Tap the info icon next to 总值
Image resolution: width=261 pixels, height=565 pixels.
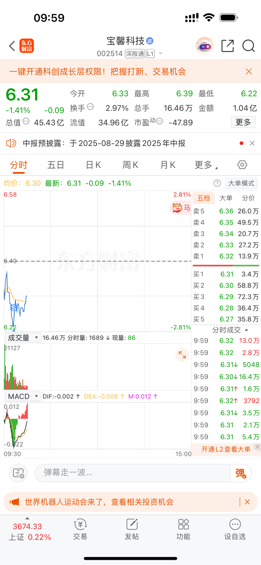point(26,121)
